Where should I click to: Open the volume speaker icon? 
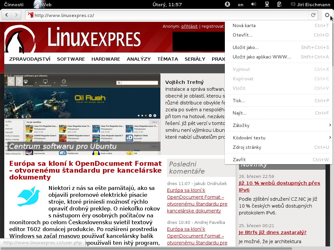click(254, 4)
